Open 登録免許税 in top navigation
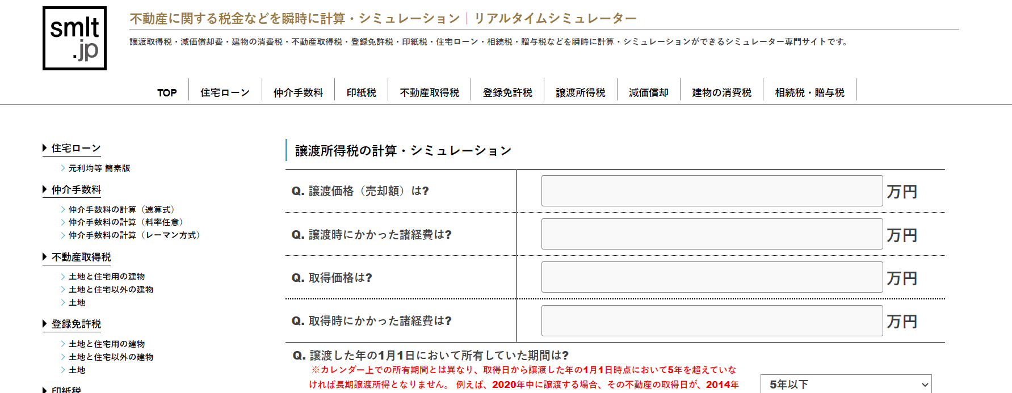 507,92
